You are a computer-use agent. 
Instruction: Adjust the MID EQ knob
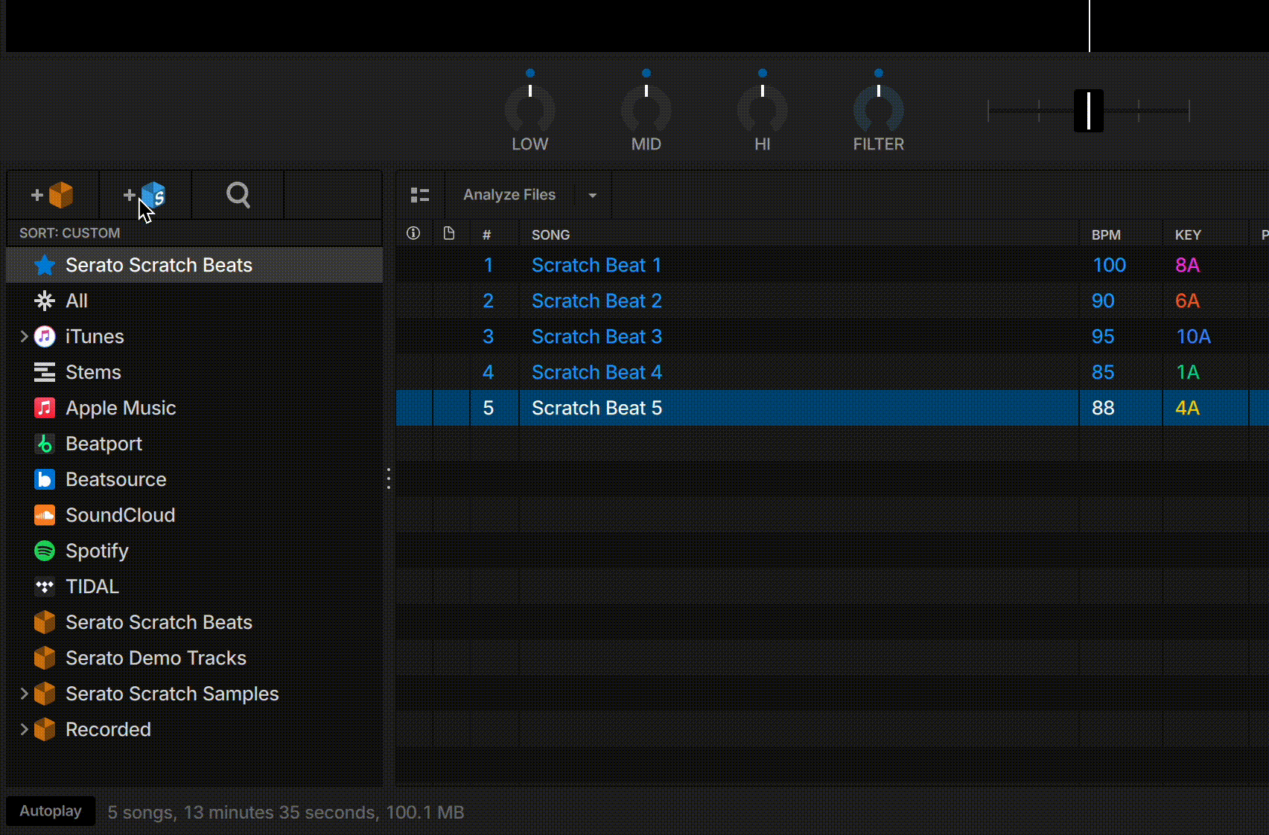pyautogui.click(x=646, y=109)
